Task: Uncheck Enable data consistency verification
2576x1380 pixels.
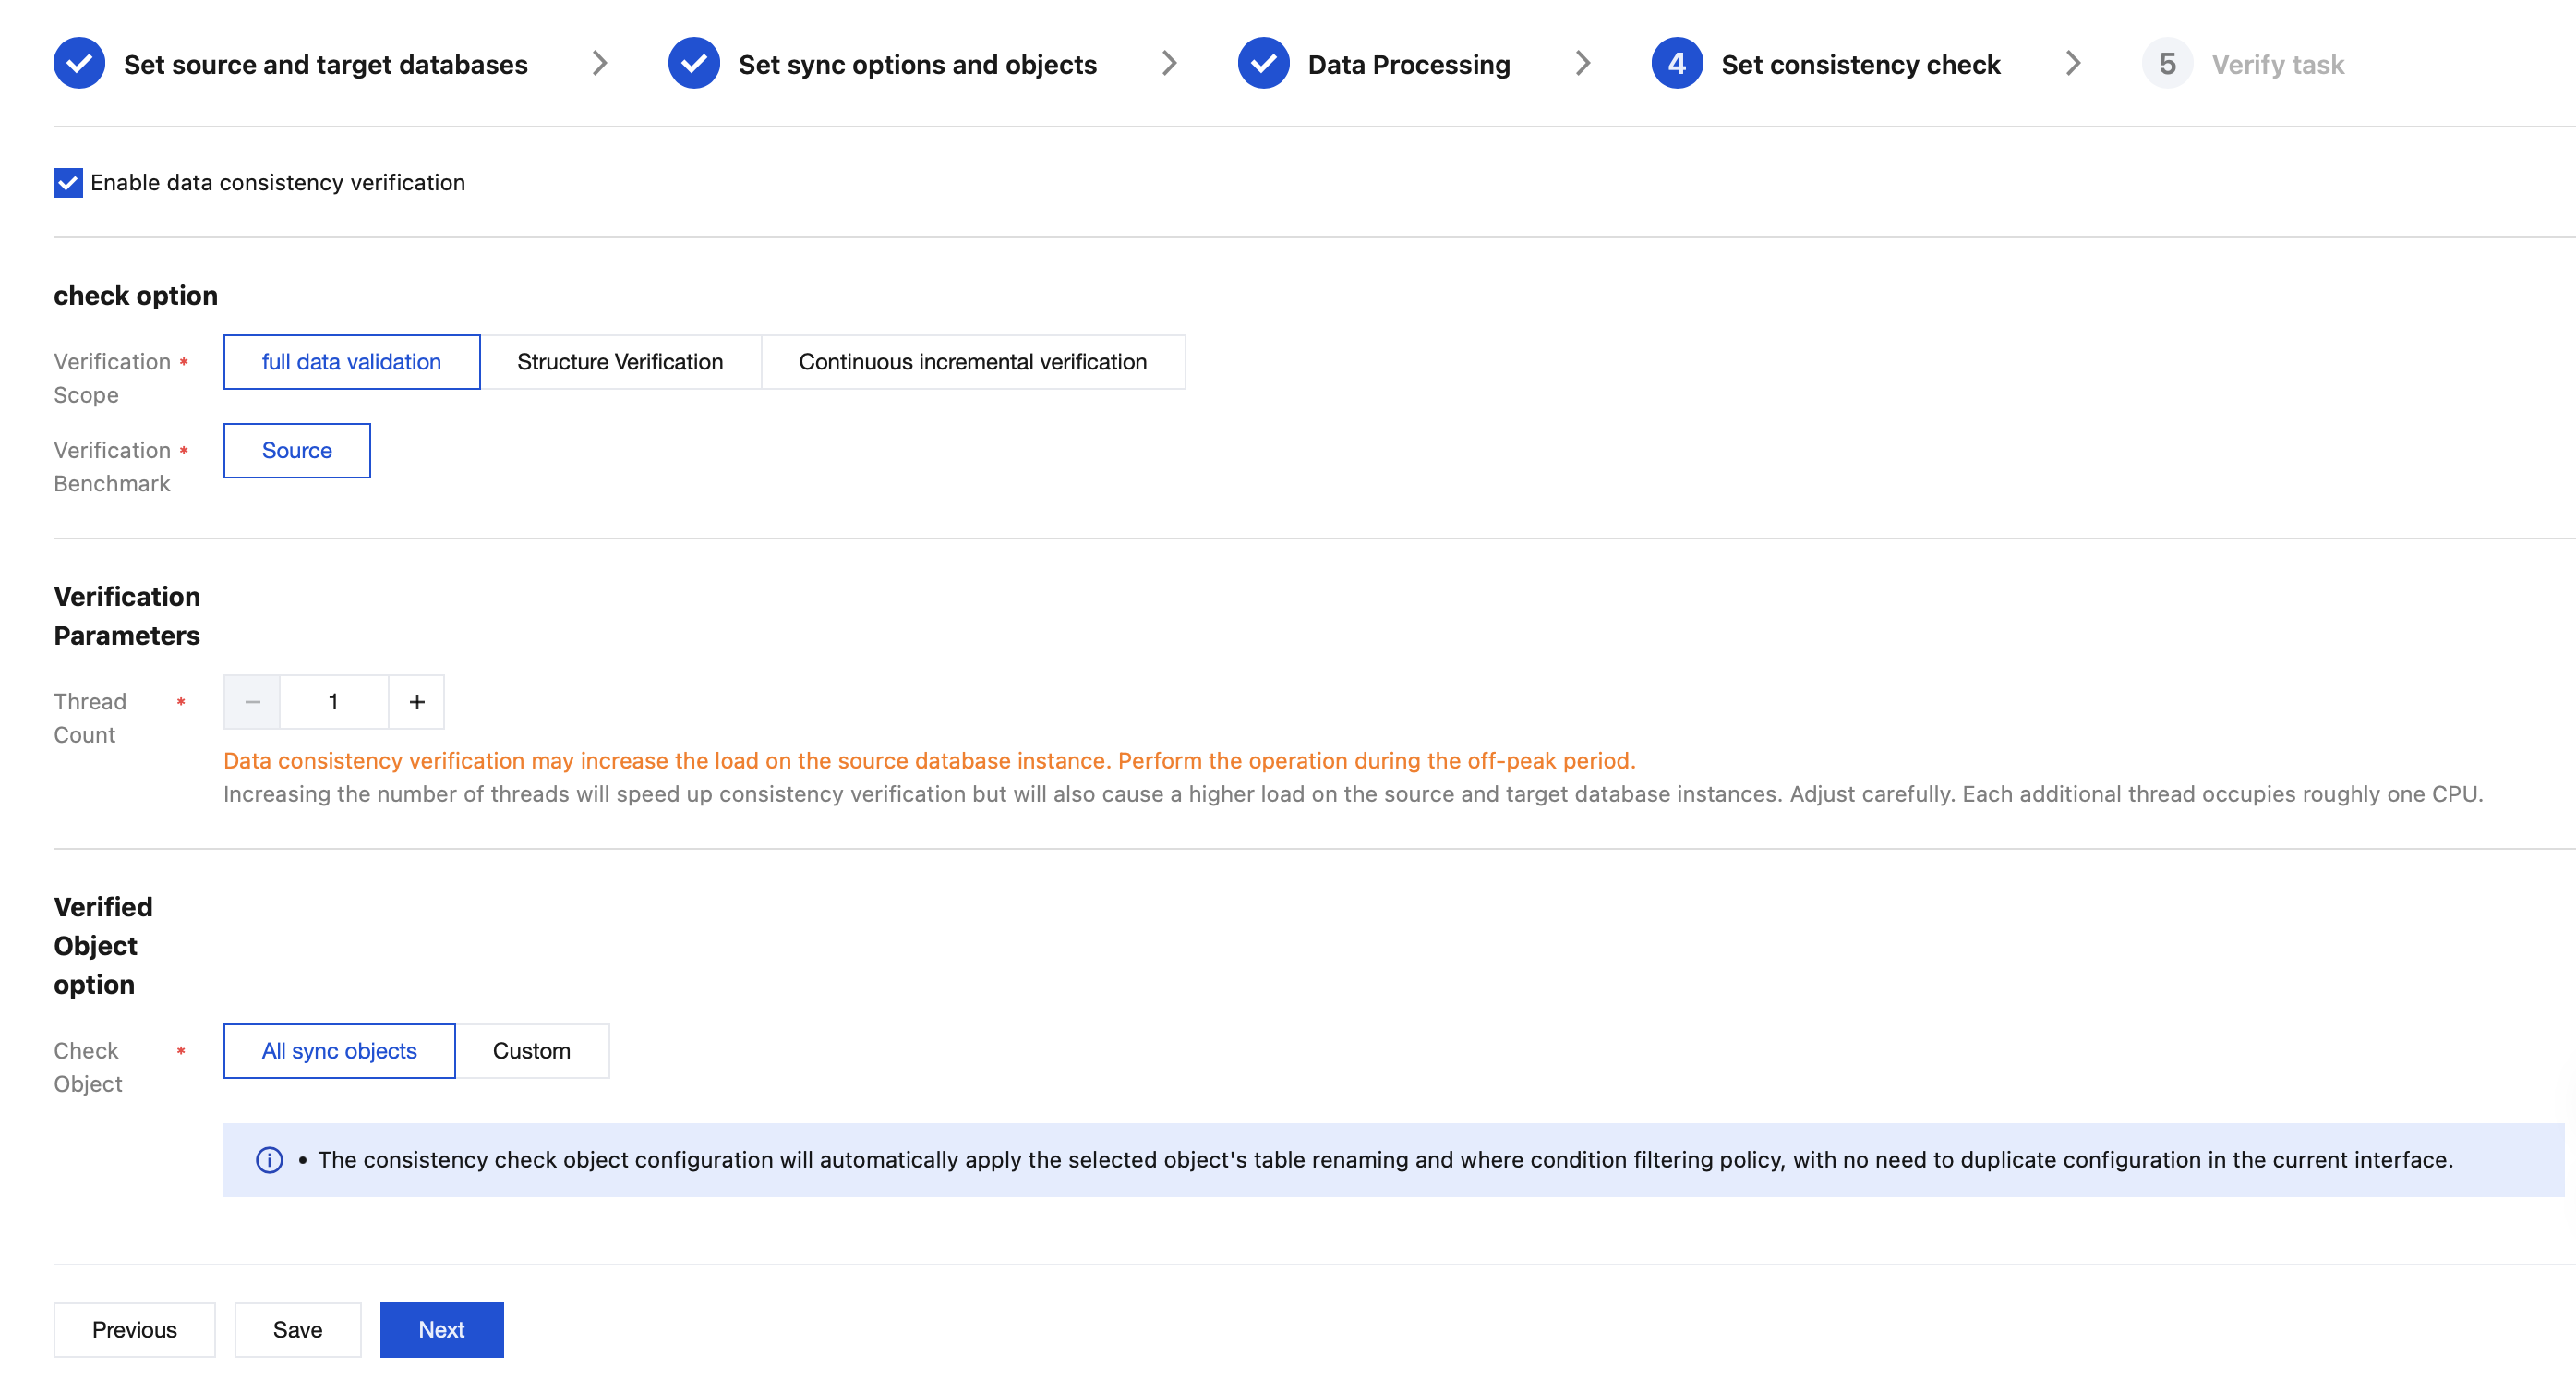Action: coord(68,183)
